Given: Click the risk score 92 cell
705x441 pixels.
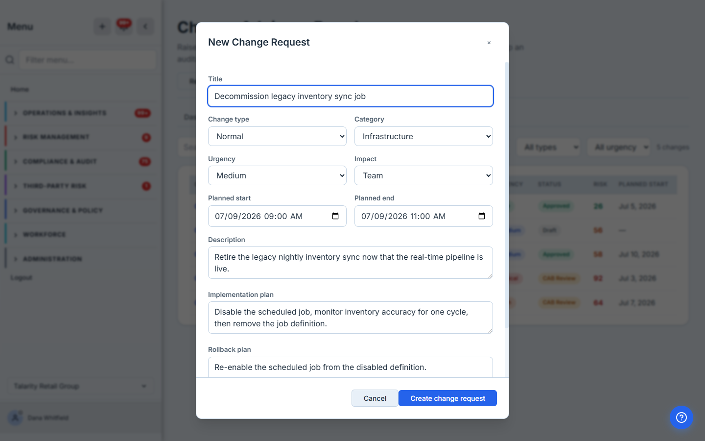Looking at the screenshot, I should [x=598, y=278].
